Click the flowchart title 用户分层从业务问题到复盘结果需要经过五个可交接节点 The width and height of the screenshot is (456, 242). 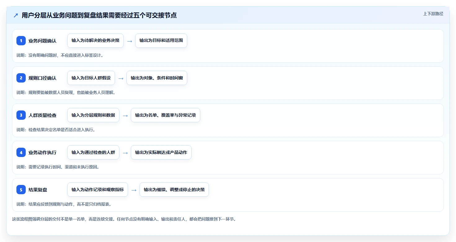click(99, 16)
